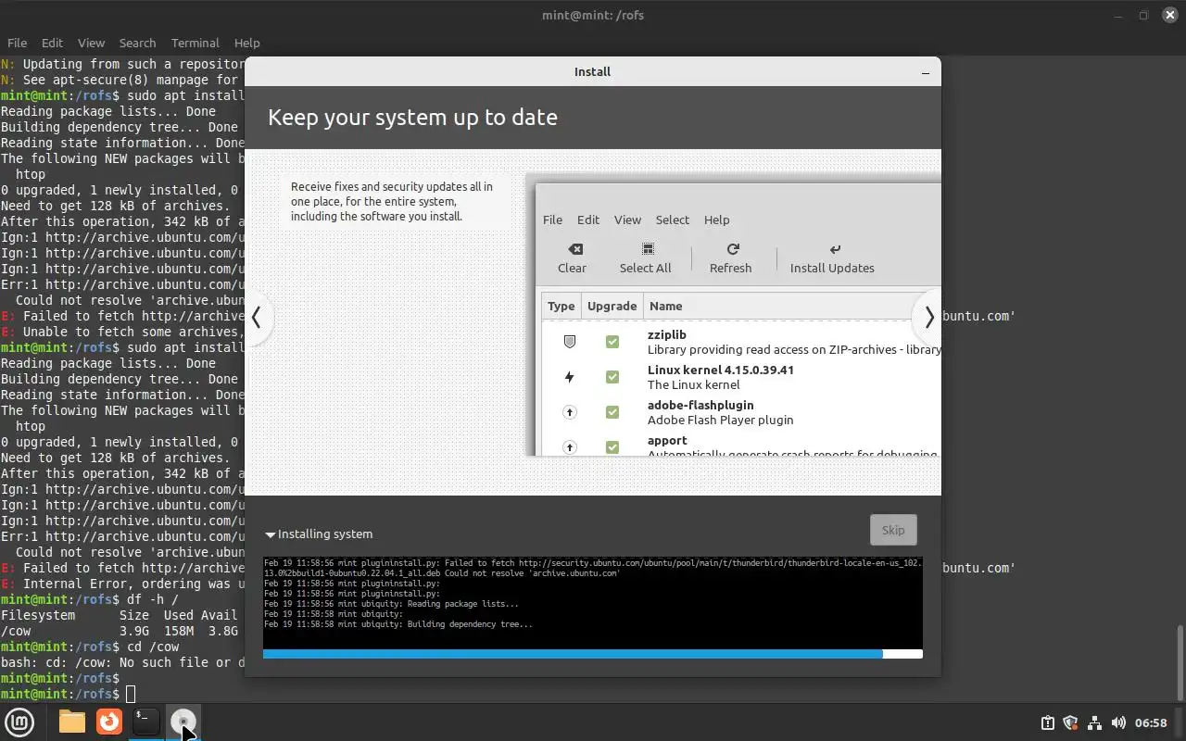
Task: Maximize the terminal window
Action: [x=1143, y=15]
